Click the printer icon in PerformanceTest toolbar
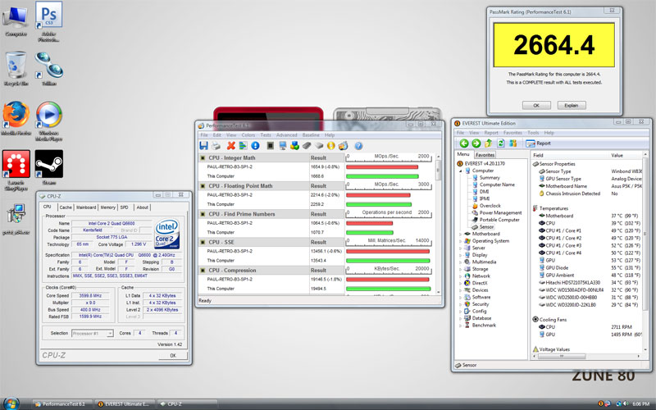 point(216,146)
